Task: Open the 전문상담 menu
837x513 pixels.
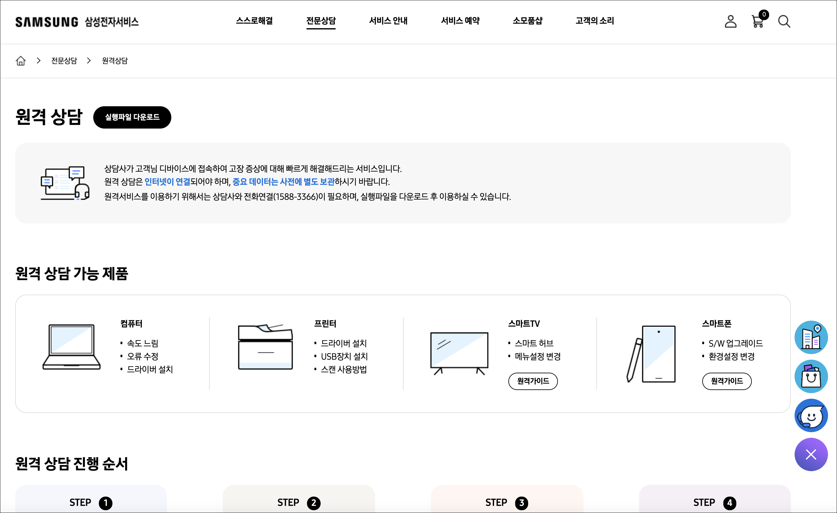Action: pos(321,21)
